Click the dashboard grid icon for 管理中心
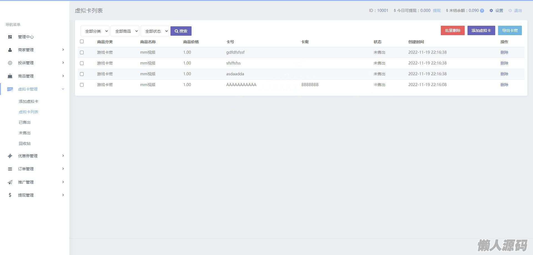 click(10, 37)
